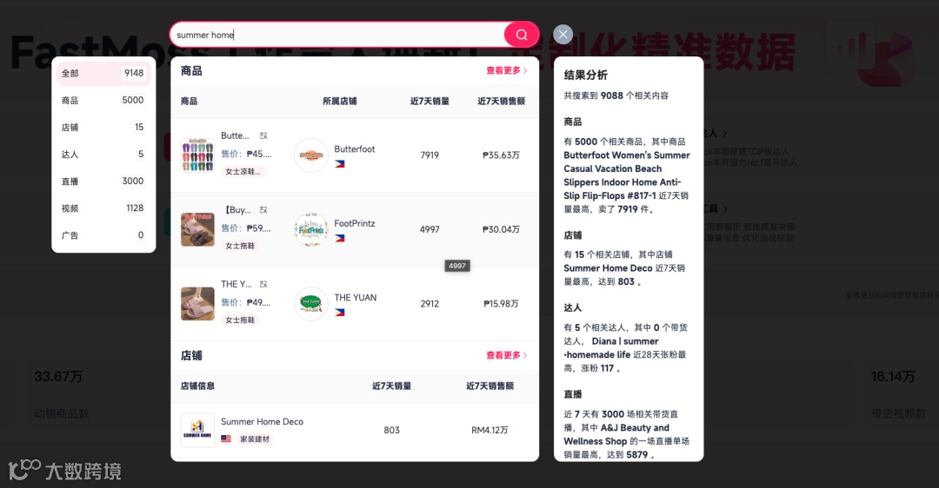Select the 广告 filter with 0 results

coord(103,235)
